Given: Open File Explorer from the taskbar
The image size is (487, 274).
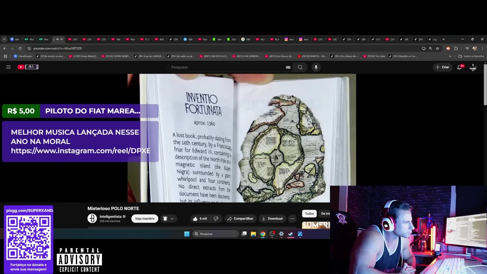Looking at the screenshot, I should [x=253, y=234].
